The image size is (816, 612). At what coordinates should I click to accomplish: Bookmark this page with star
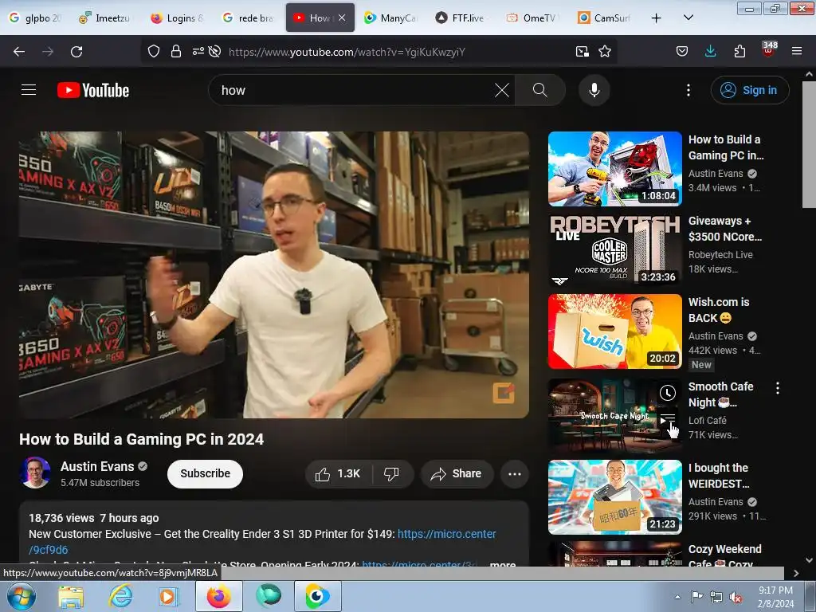pos(604,51)
